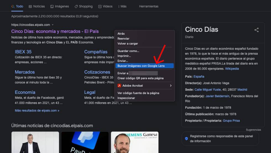271x153 pixels.
Task: Select Atrás in the context menu
Action: 145,34
